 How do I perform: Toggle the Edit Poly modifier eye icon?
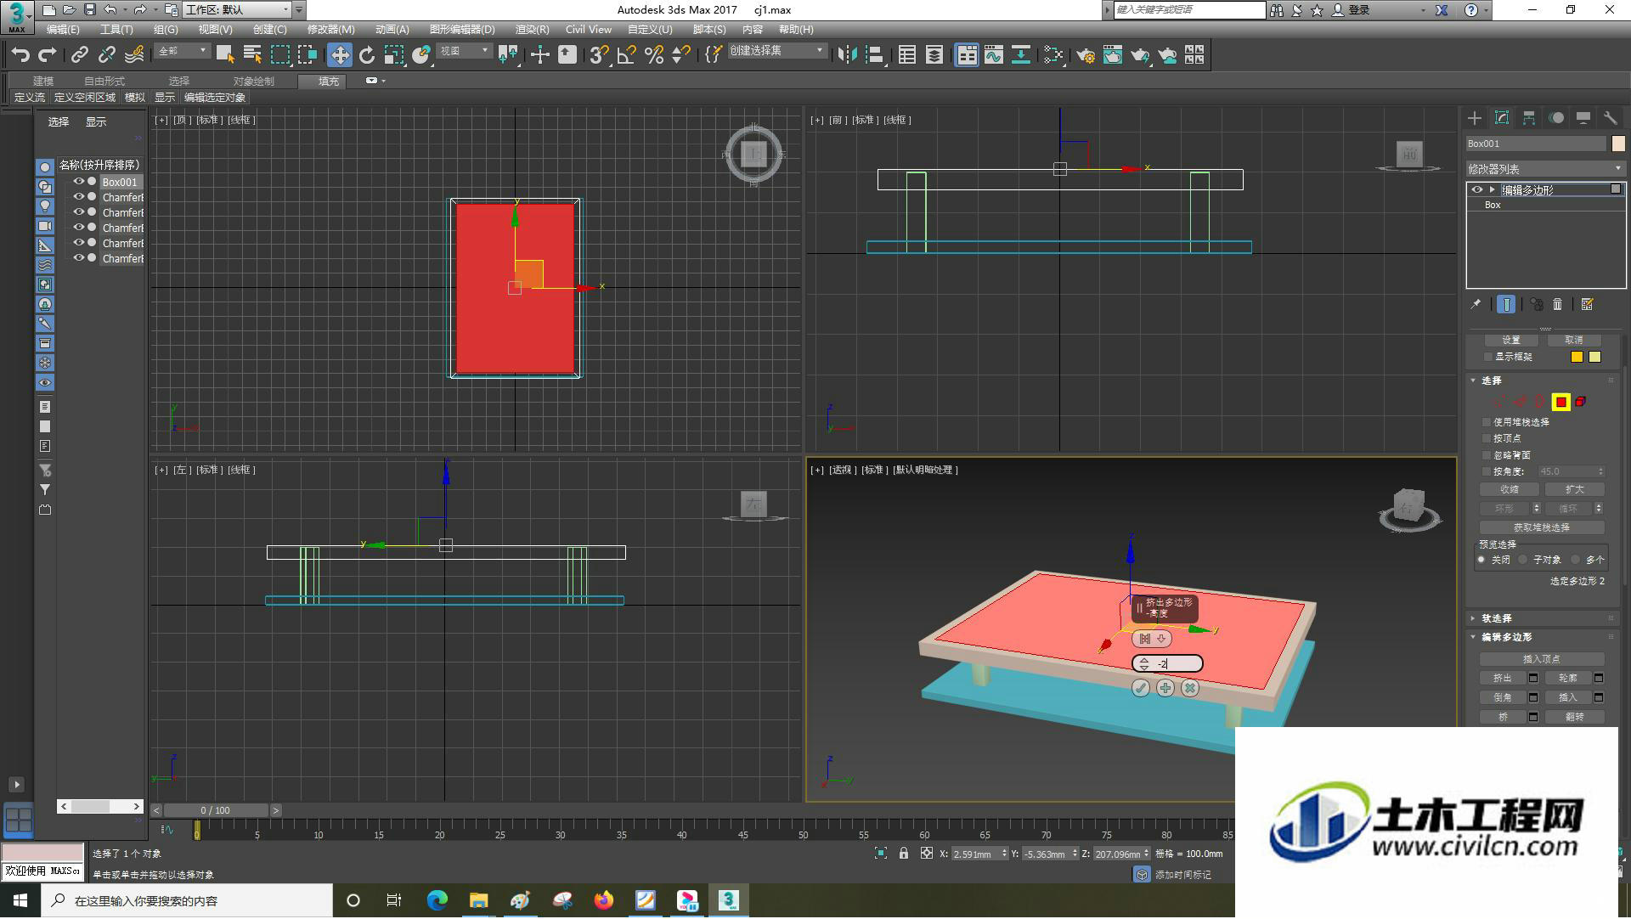click(x=1477, y=189)
